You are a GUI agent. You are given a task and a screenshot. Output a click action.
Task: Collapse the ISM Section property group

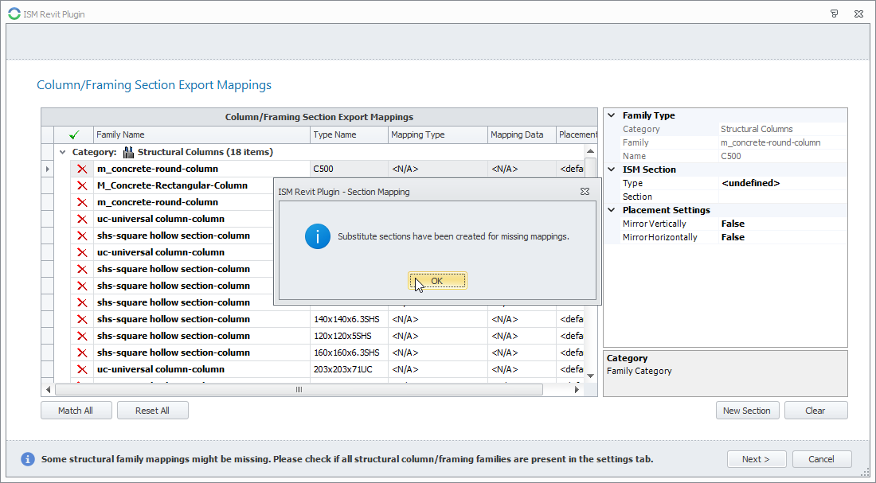pyautogui.click(x=612, y=169)
